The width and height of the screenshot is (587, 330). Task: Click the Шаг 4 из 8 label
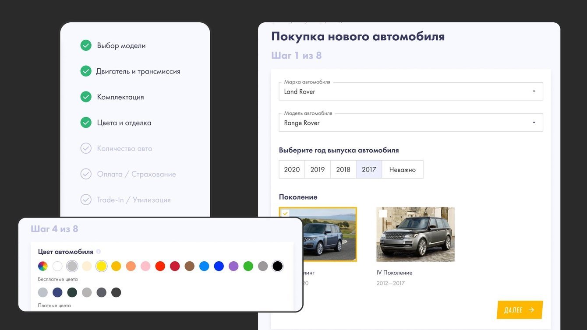point(54,229)
